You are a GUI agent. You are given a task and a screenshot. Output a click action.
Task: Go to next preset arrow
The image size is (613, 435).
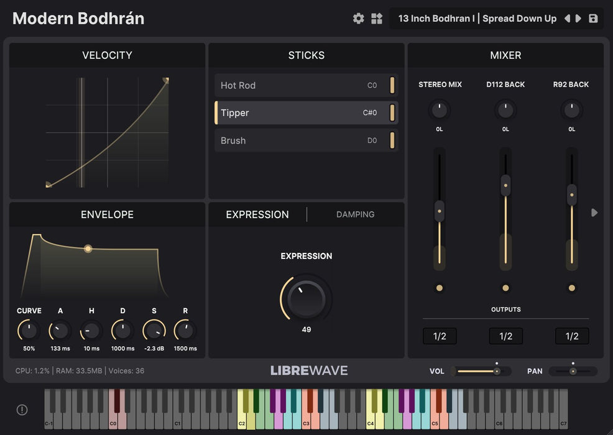click(579, 19)
